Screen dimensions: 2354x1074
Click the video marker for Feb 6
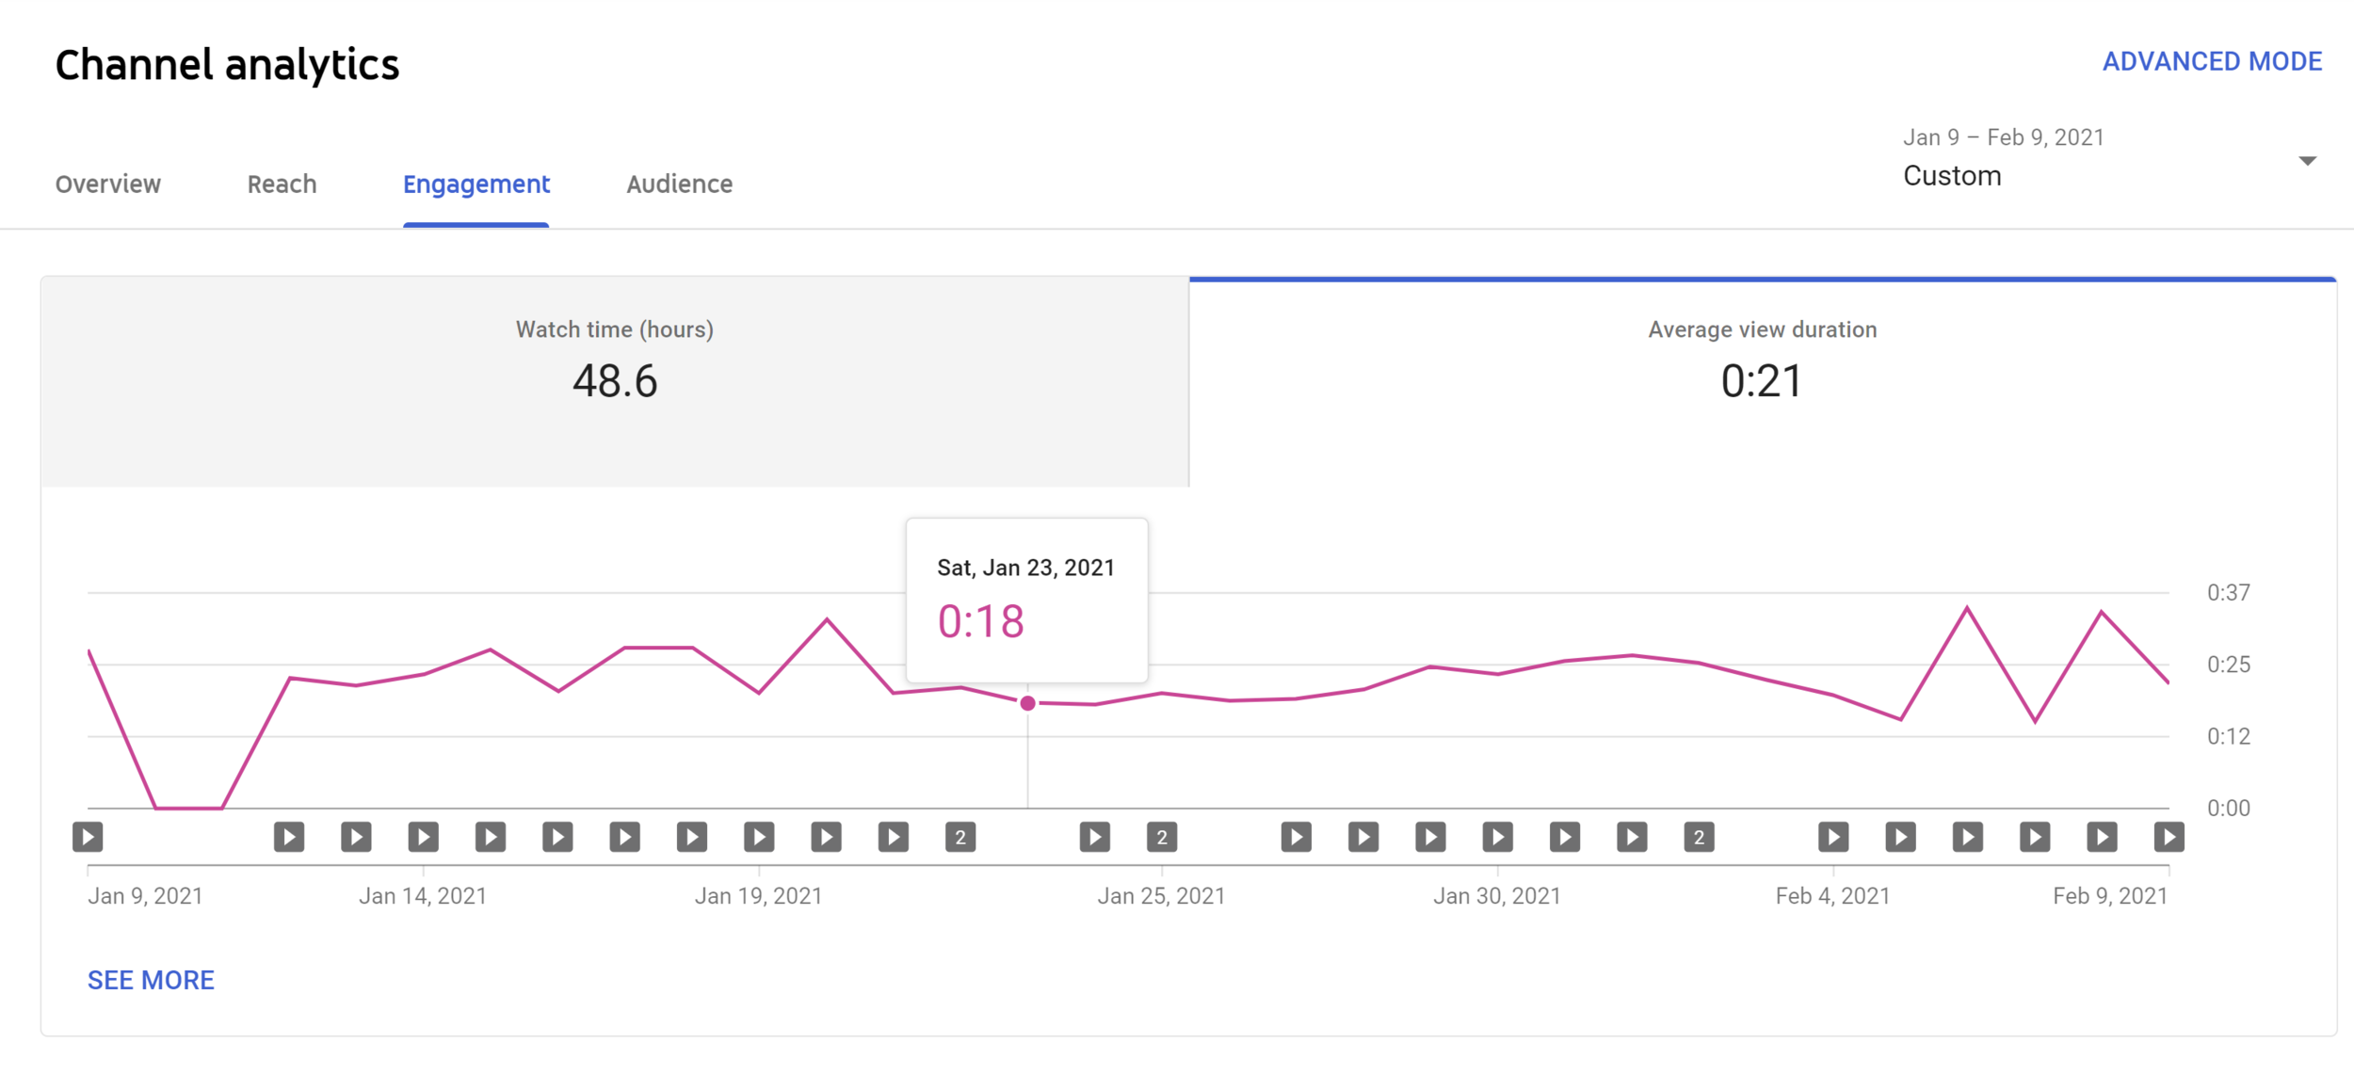click(x=1968, y=837)
